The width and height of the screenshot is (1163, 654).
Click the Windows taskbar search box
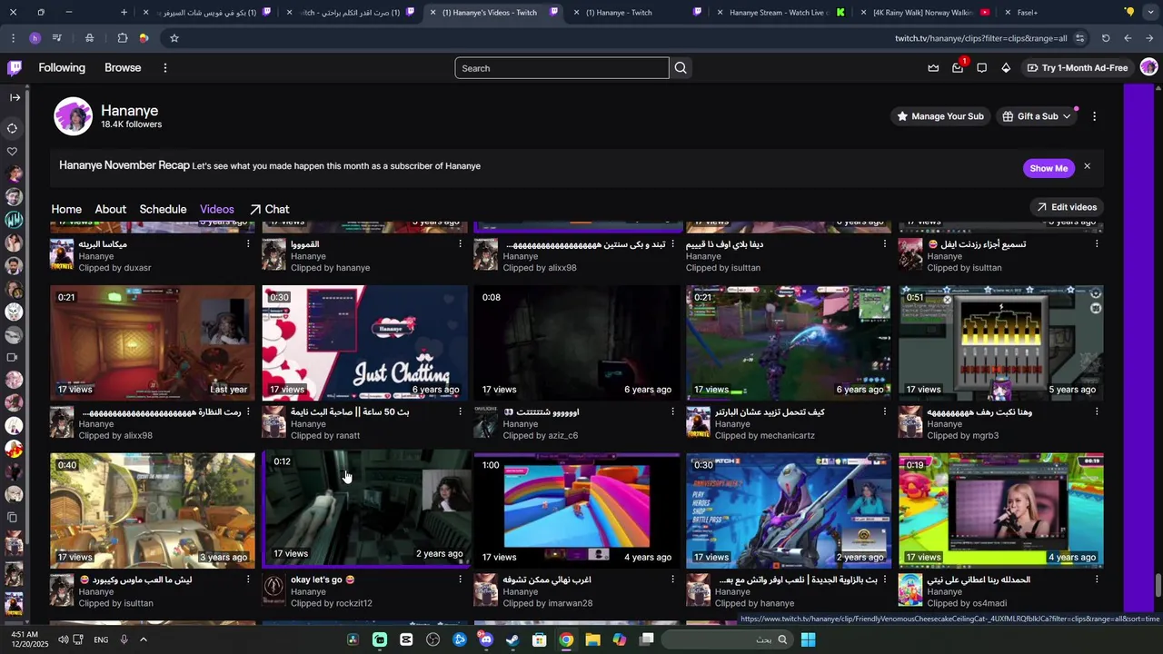pos(727,639)
